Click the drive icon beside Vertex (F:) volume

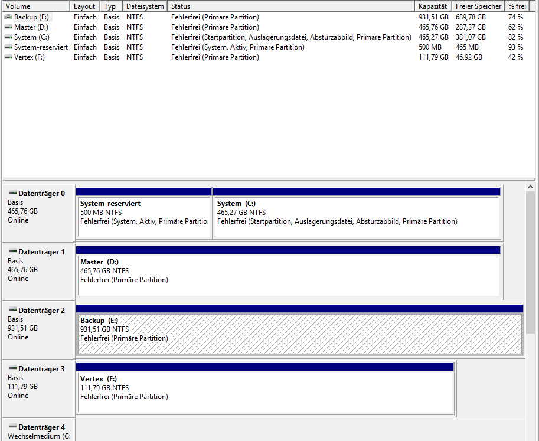[8, 57]
